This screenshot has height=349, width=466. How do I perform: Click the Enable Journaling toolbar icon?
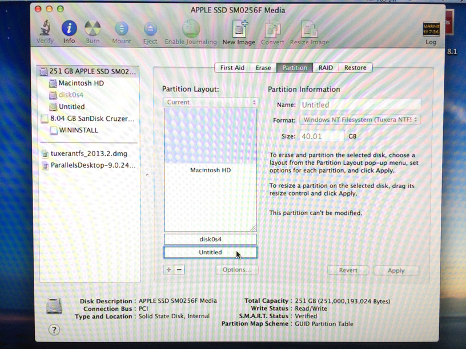pos(191,29)
